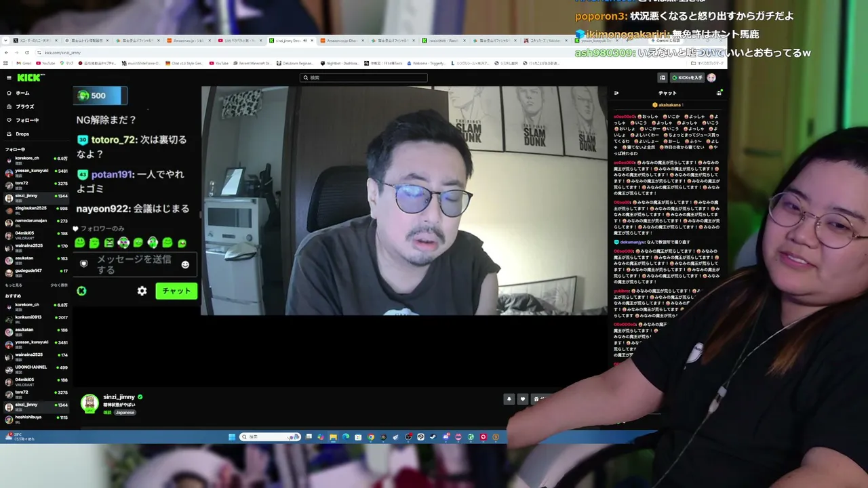The image size is (868, 488).
Task: Switch to the sinzi_jimny browser tab
Action: click(293, 41)
